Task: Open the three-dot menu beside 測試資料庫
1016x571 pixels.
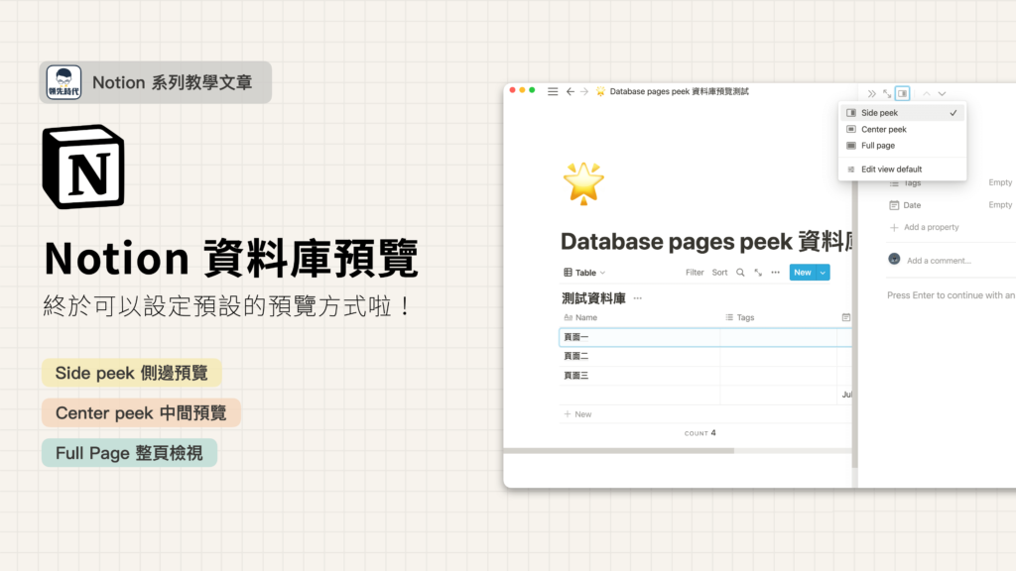Action: pos(638,298)
